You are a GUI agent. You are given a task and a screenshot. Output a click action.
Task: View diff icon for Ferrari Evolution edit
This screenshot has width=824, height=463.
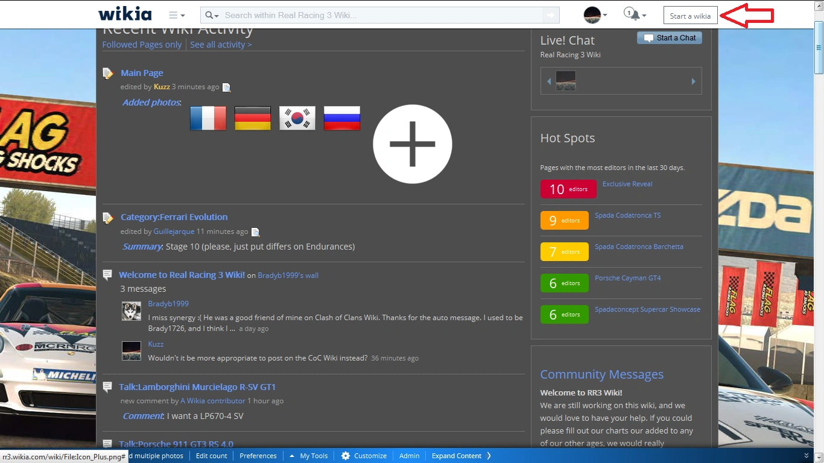click(255, 232)
